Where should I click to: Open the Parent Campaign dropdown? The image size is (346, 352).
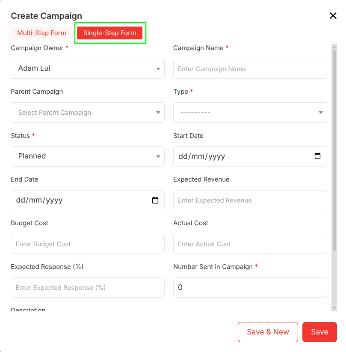click(x=88, y=113)
